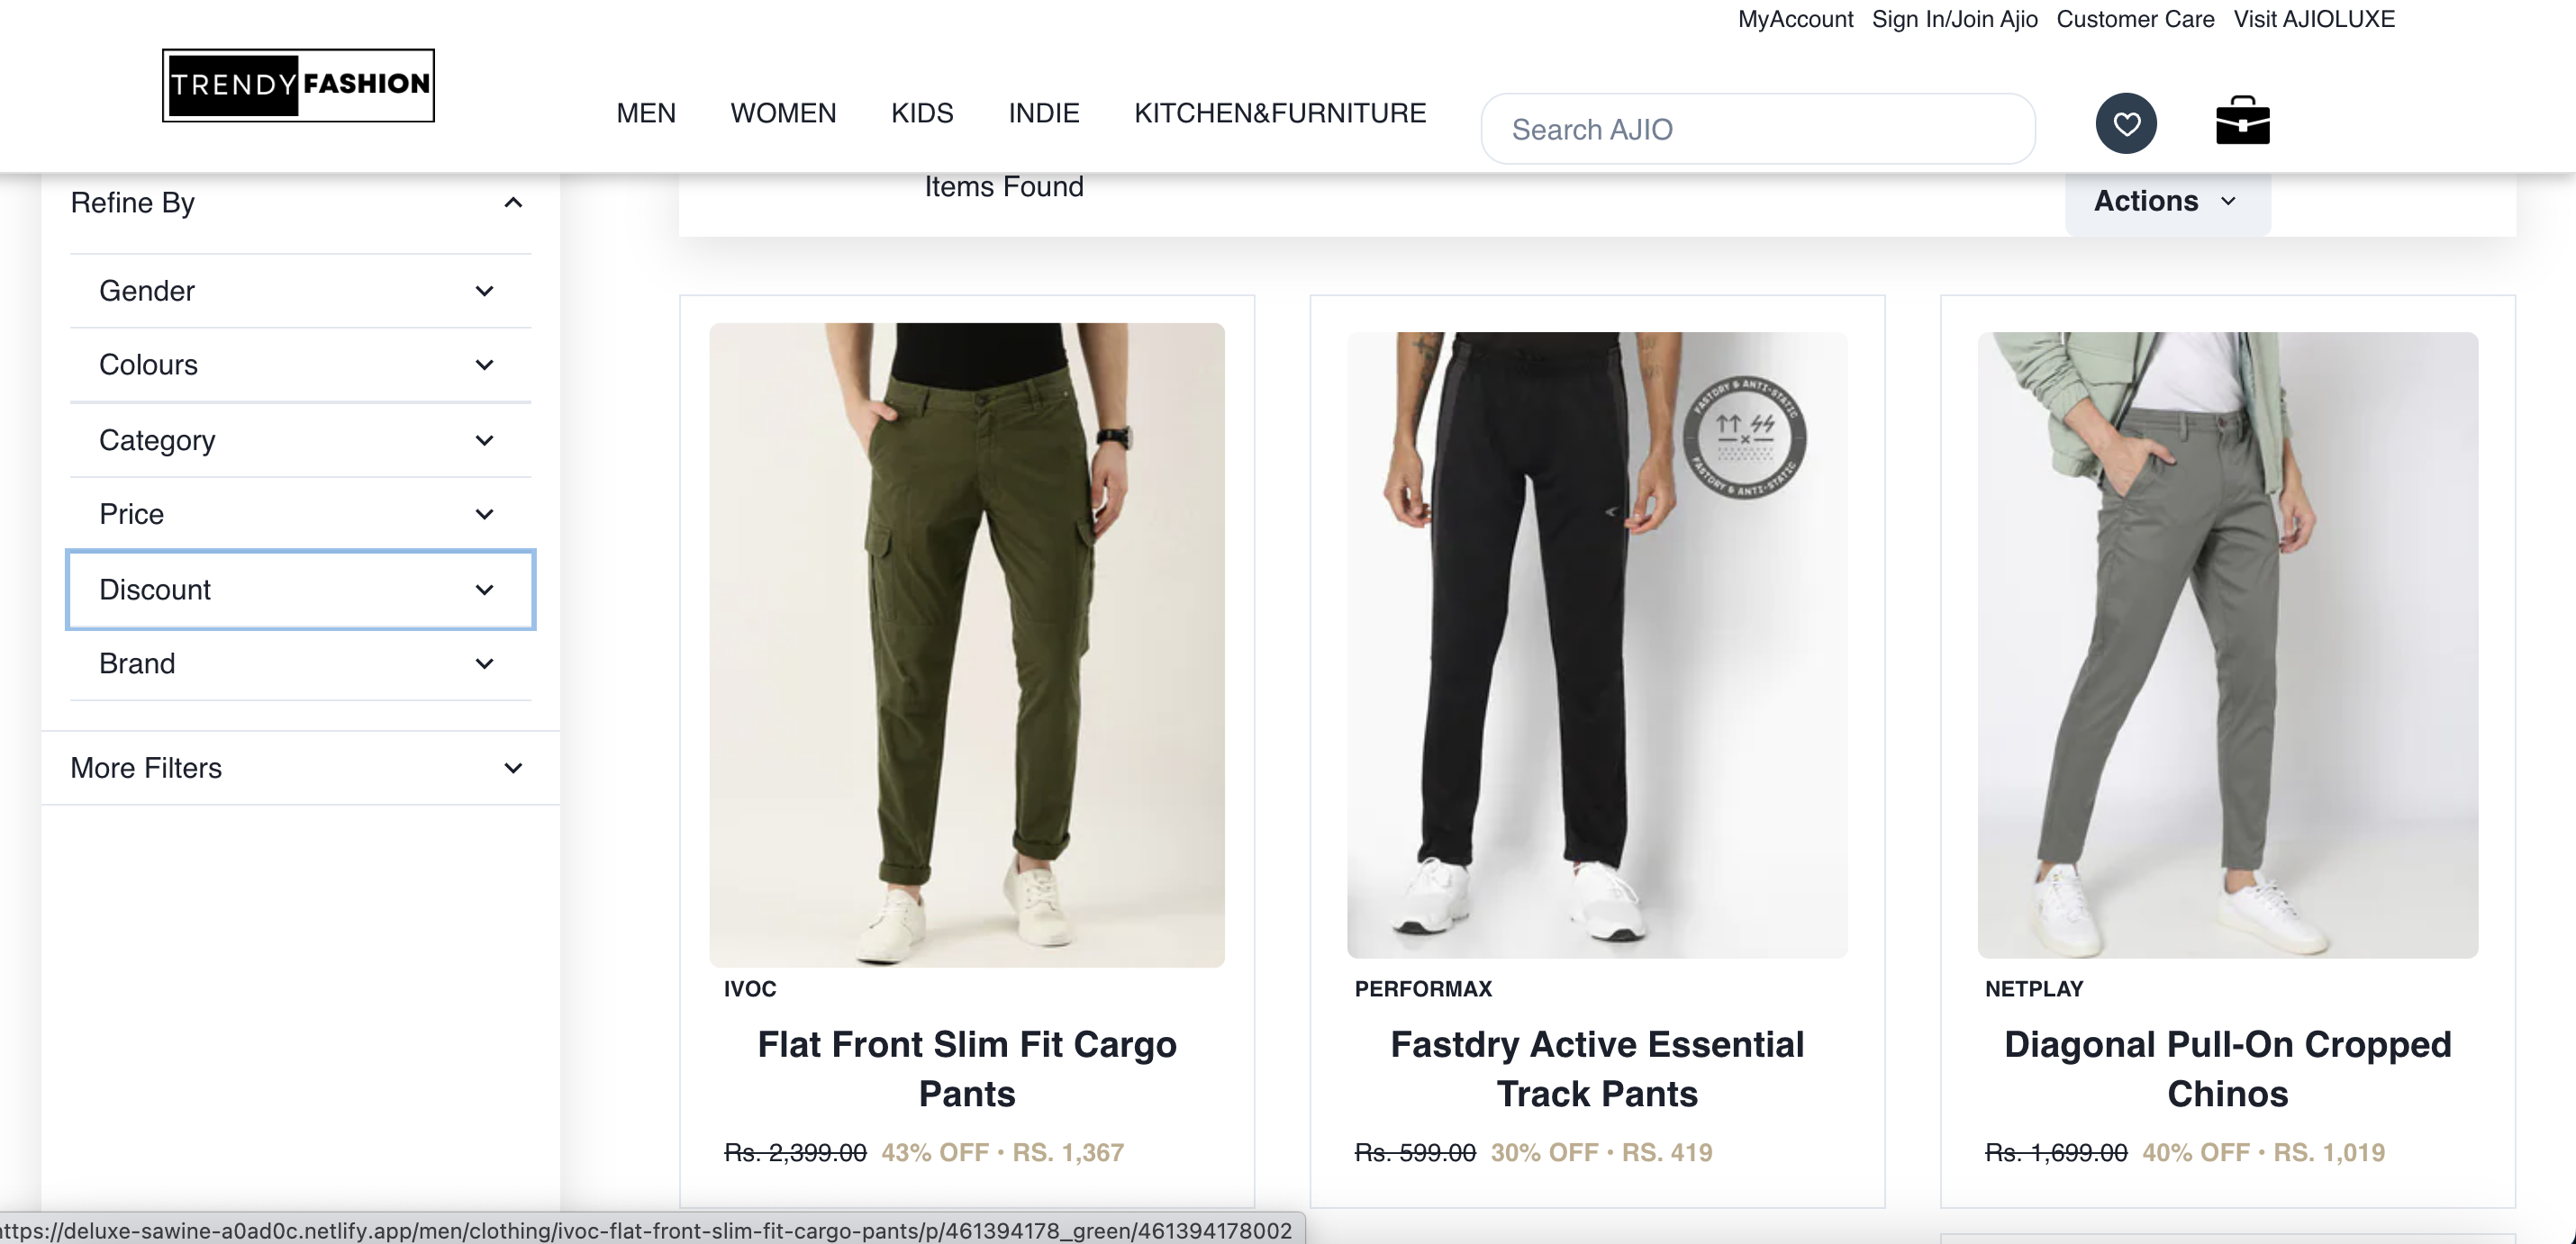Click the Sign In/Join Ajio link
Image resolution: width=2576 pixels, height=1244 pixels.
click(1954, 19)
